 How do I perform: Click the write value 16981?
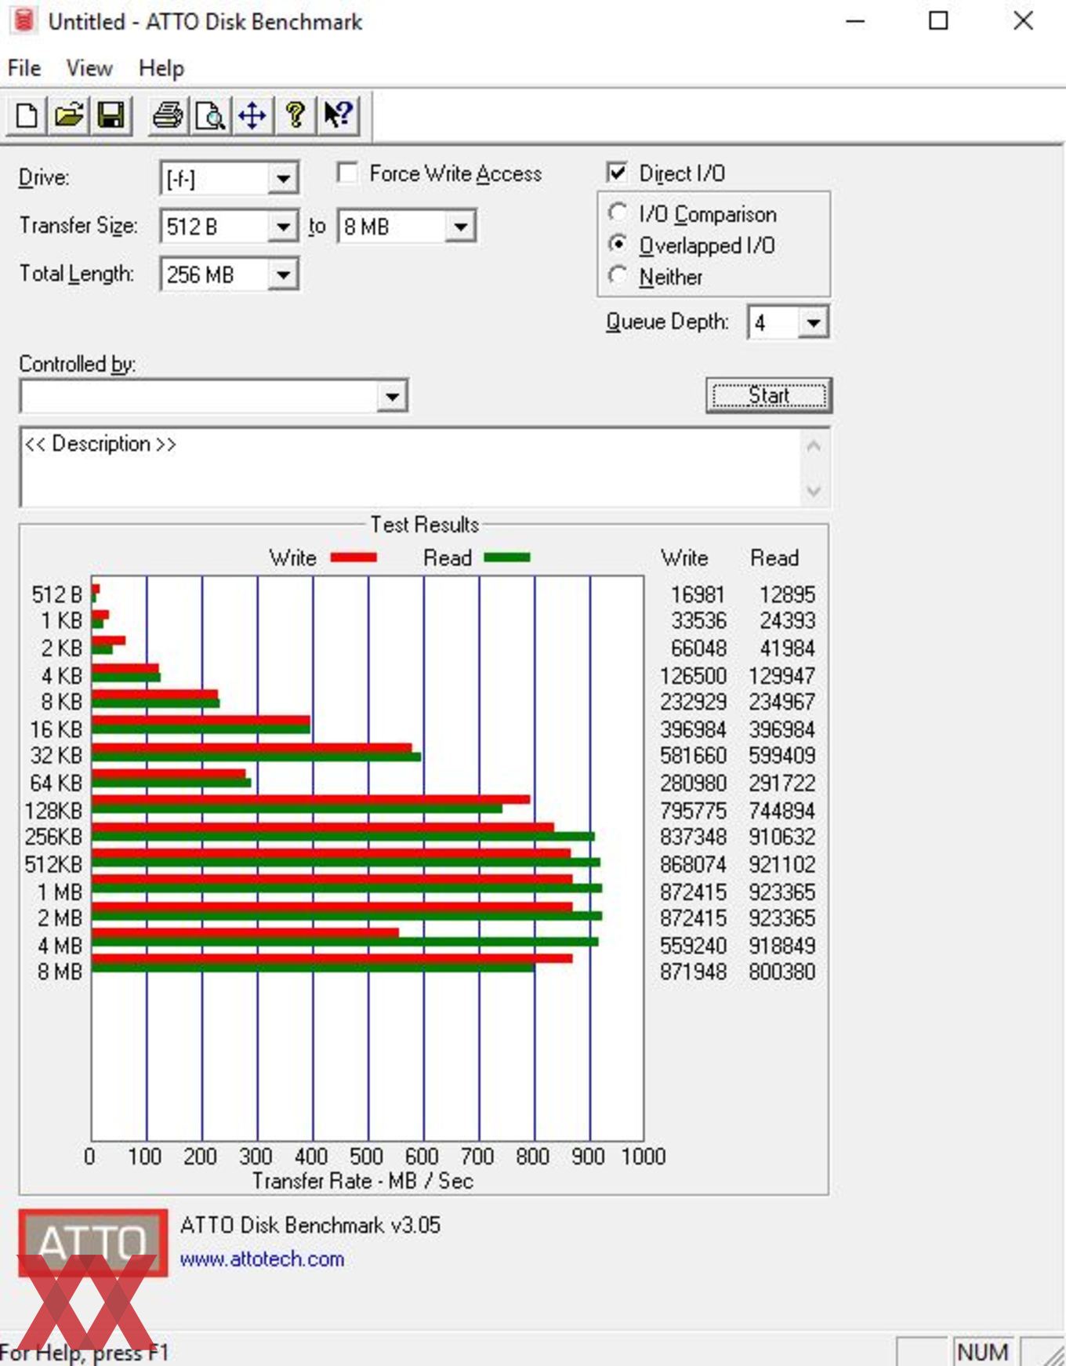coord(698,594)
